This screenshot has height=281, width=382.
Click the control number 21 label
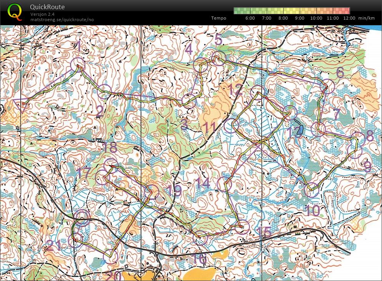(53, 245)
